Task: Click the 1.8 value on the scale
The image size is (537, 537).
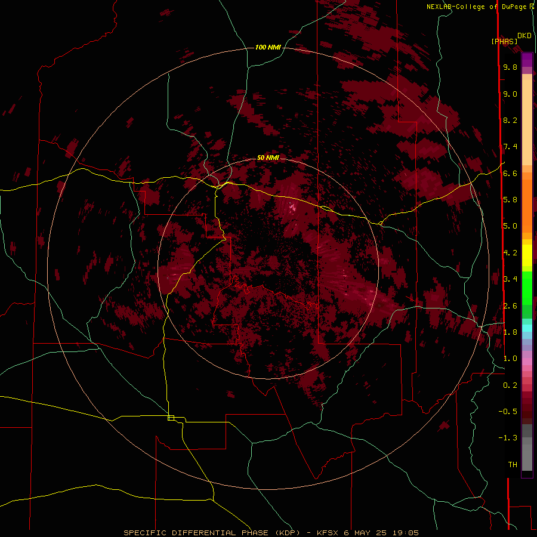Action: 510,332
